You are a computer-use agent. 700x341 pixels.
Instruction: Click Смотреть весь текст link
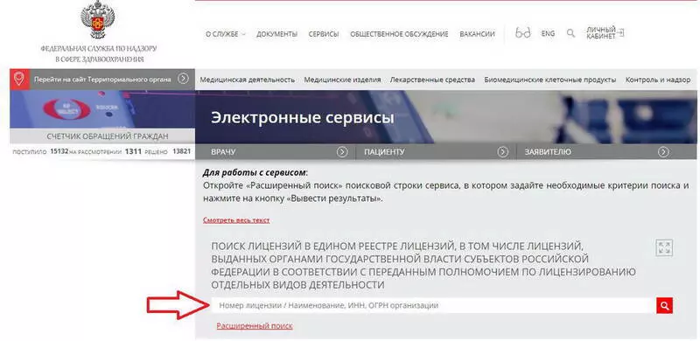[236, 220]
